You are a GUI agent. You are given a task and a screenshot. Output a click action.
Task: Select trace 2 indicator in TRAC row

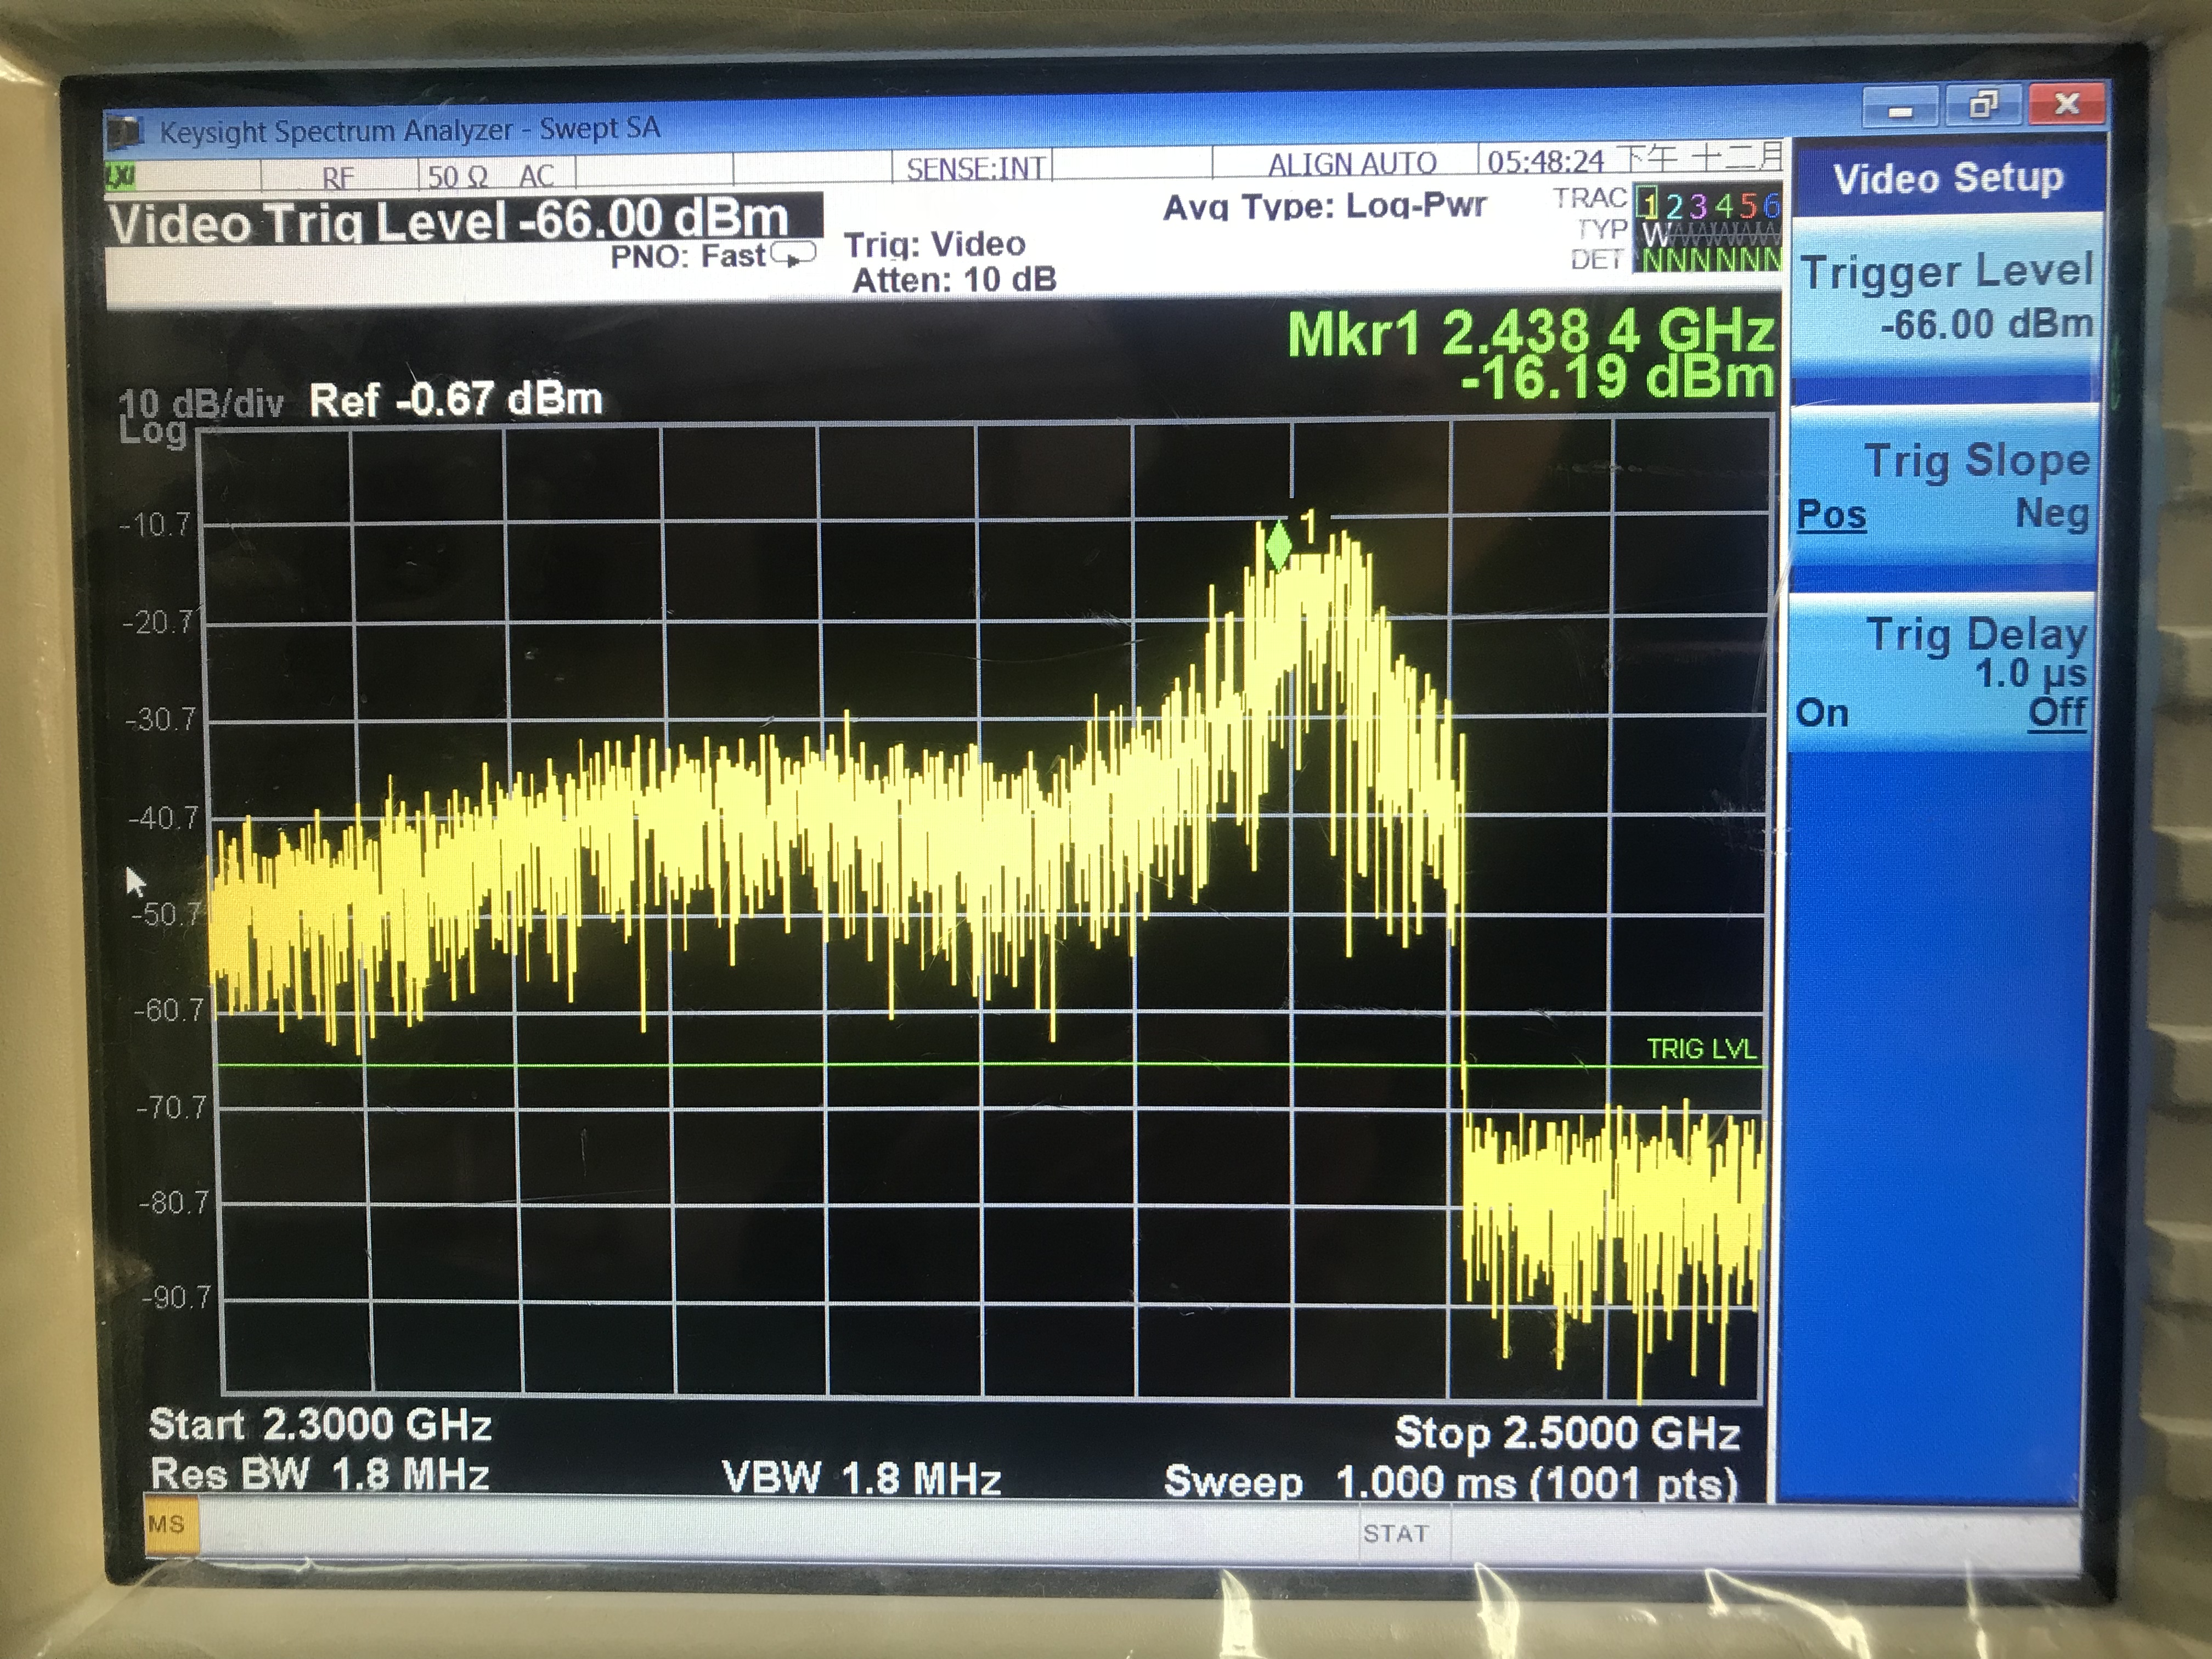pos(1674,206)
